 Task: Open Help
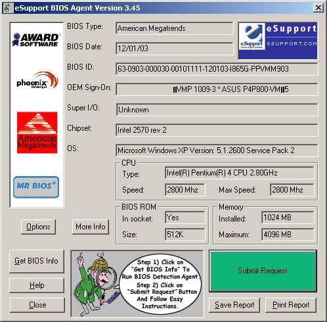pos(37,285)
